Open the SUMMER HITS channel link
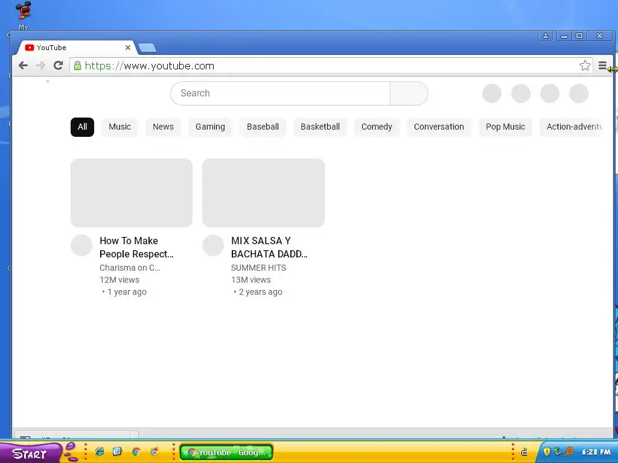Viewport: 618px width, 463px height. 258,268
